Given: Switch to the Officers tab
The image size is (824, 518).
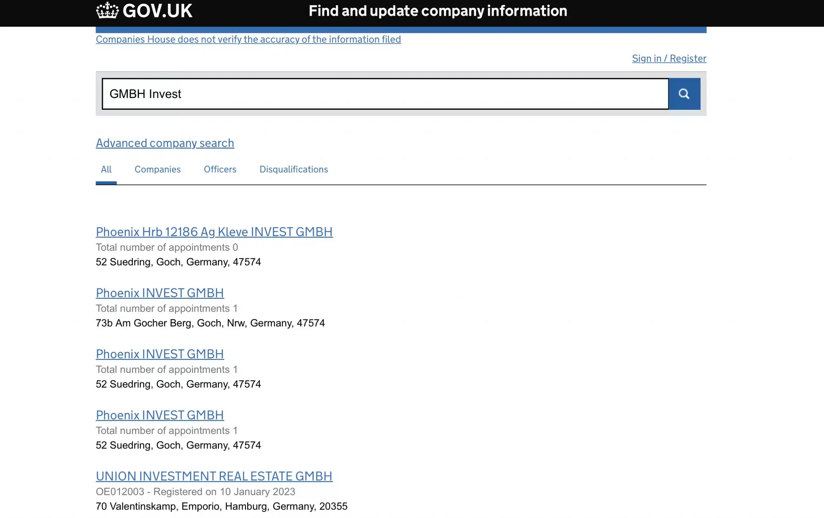Looking at the screenshot, I should (220, 169).
